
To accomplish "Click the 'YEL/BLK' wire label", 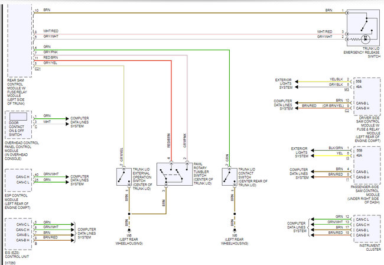I will coord(336,79).
